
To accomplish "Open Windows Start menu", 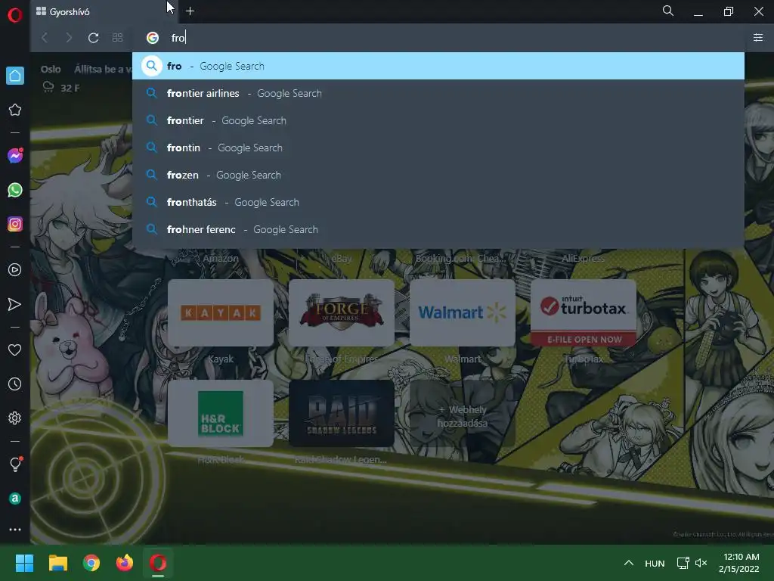I will (x=24, y=563).
